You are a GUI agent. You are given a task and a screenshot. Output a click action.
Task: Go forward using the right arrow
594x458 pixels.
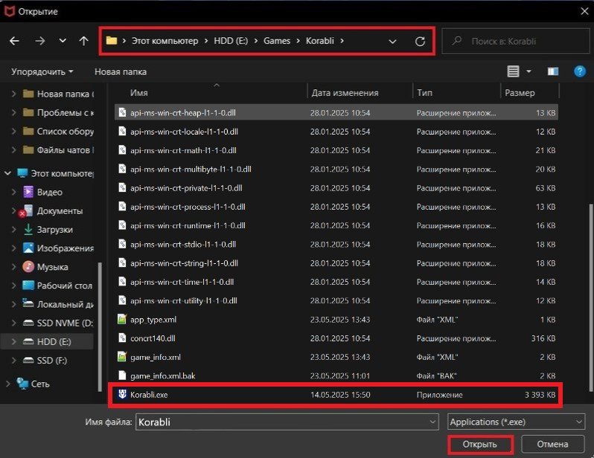coord(39,41)
